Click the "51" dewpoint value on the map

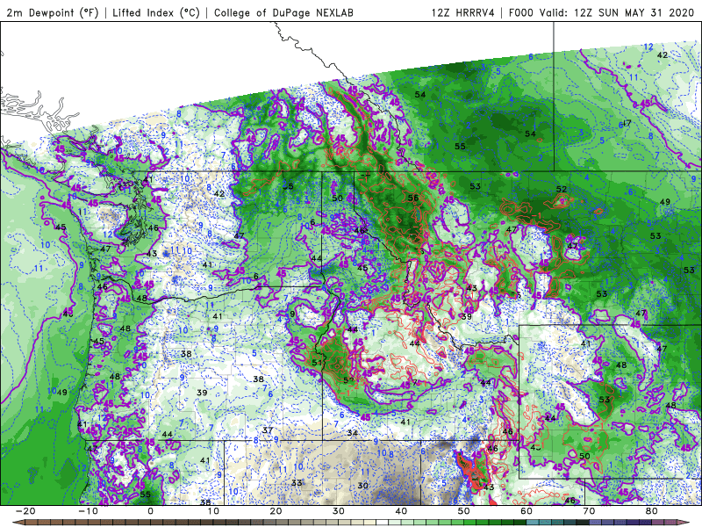[317, 363]
